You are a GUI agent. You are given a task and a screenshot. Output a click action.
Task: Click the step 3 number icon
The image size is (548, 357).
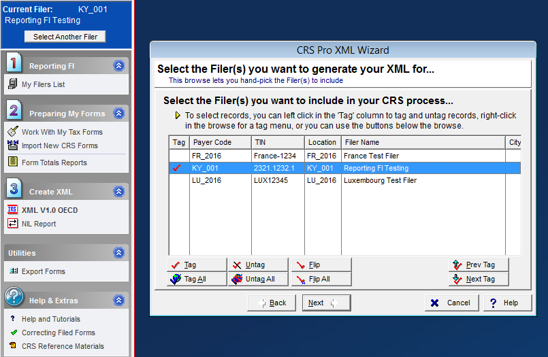coord(14,188)
